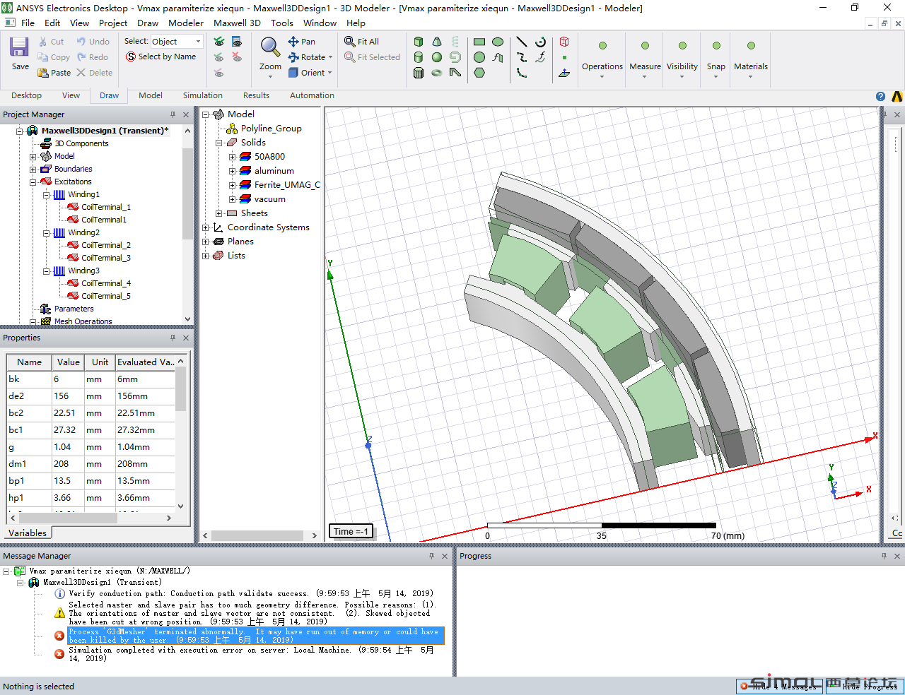Collapse the Winding1 excitation node
The width and height of the screenshot is (905, 695).
46,194
